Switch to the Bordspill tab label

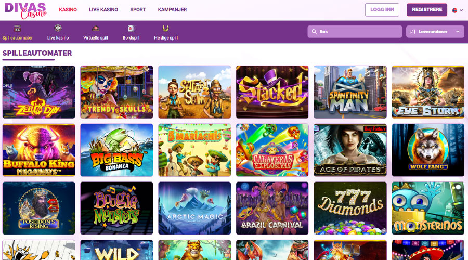(131, 37)
